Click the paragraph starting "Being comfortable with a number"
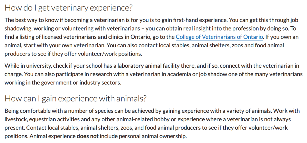 152,123
